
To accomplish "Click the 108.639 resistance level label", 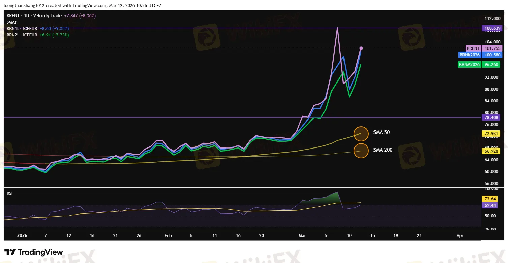I will [x=492, y=28].
